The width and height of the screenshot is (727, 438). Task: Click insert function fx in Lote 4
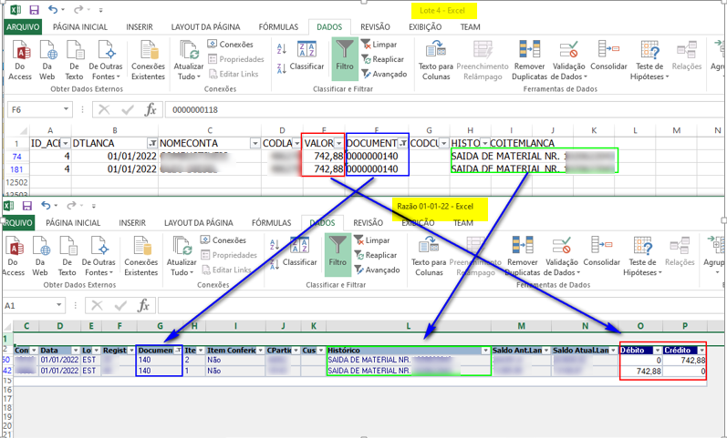[151, 110]
